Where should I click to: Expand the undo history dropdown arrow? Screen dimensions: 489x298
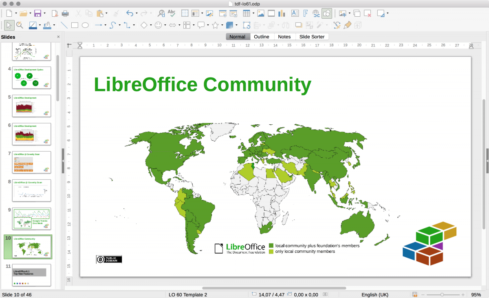(x=137, y=13)
